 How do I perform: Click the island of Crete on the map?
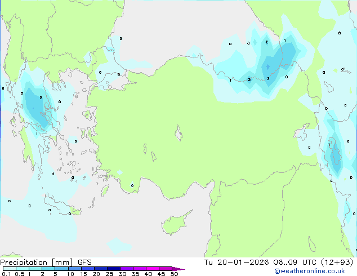tap(62, 206)
